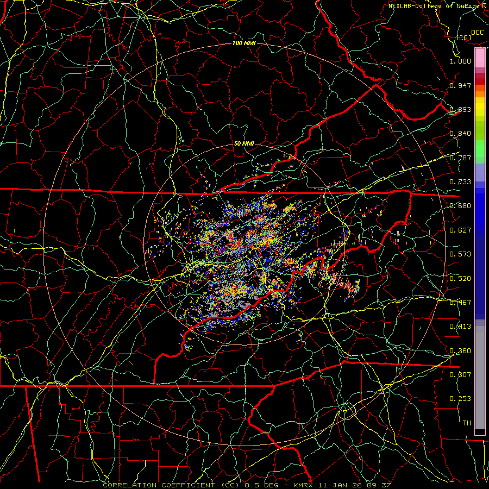This screenshot has width=489, height=489.
Task: Click the 0.413 scale value
Action: (x=460, y=327)
